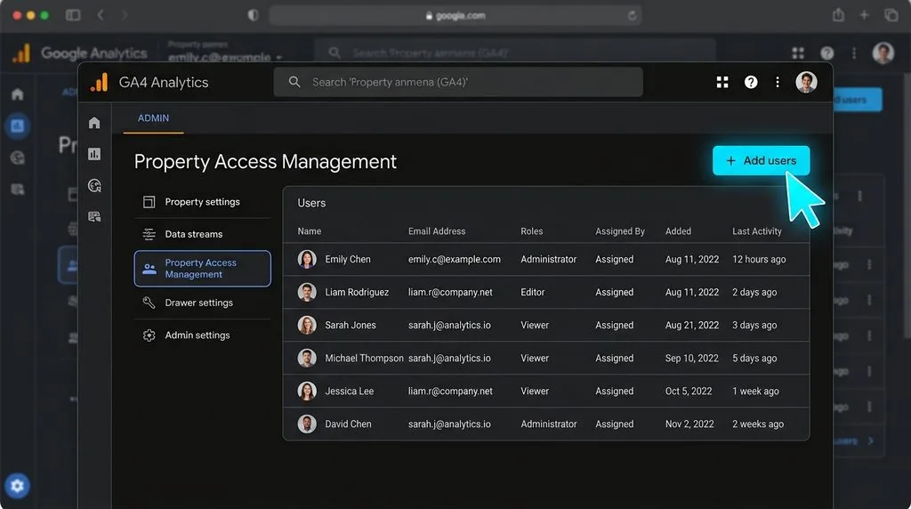Click the Safari privacy shield icon

tap(253, 15)
